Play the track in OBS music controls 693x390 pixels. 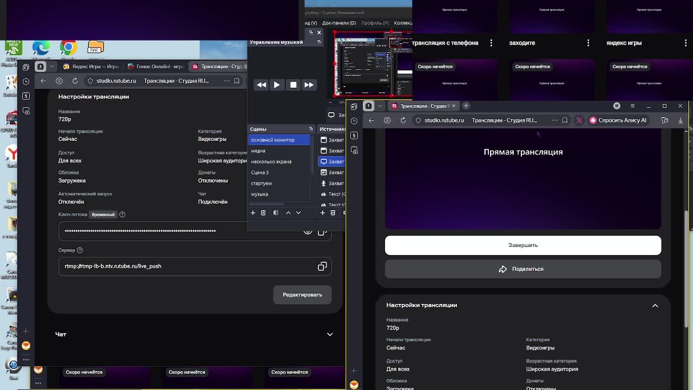[x=277, y=85]
